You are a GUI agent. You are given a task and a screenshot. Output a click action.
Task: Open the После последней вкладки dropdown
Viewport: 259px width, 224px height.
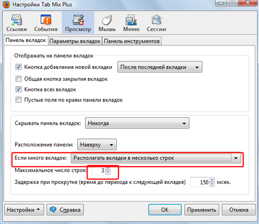point(160,67)
